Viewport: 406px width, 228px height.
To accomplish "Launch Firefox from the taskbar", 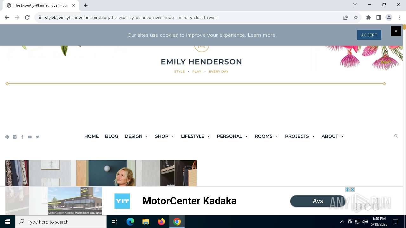I will pyautogui.click(x=161, y=222).
